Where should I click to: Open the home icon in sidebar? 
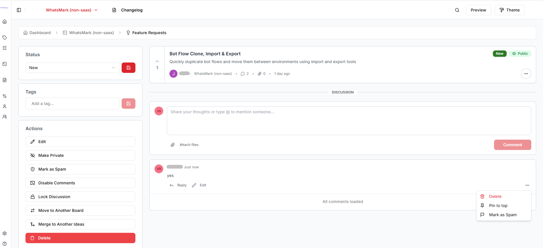pyautogui.click(x=5, y=22)
